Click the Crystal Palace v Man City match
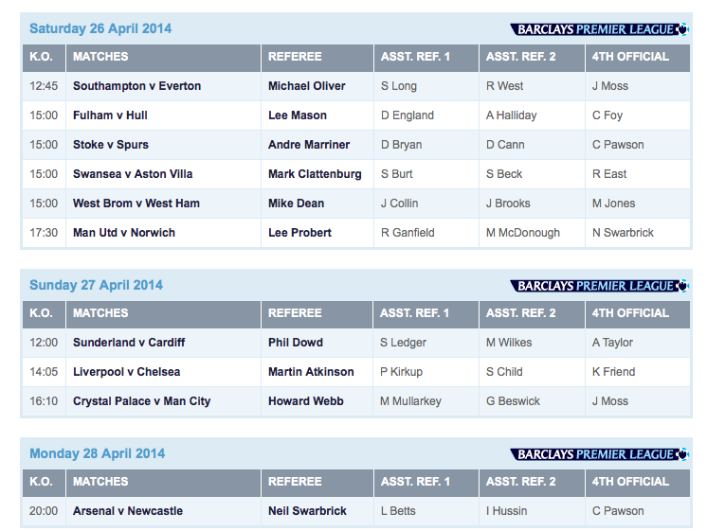 [x=141, y=401]
